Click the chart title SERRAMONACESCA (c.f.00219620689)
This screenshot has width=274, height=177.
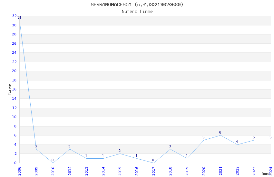pyautogui.click(x=137, y=5)
